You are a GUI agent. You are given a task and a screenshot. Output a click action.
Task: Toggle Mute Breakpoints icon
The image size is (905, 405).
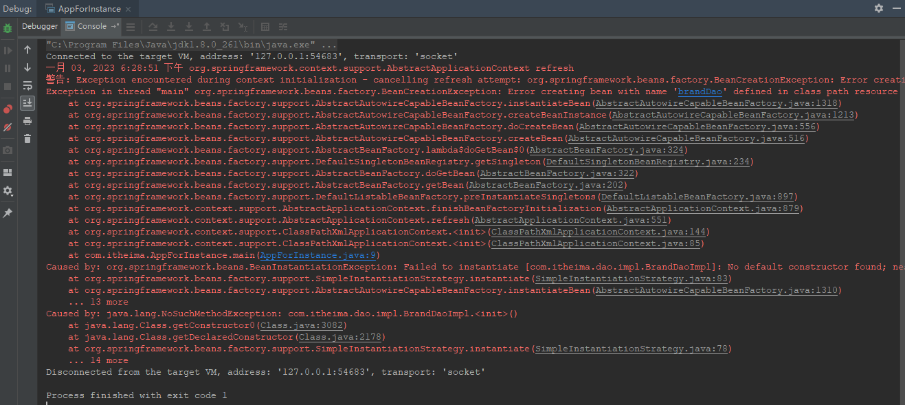tap(8, 128)
